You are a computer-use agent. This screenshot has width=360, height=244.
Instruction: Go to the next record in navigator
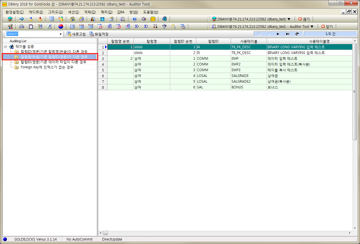click(278, 34)
